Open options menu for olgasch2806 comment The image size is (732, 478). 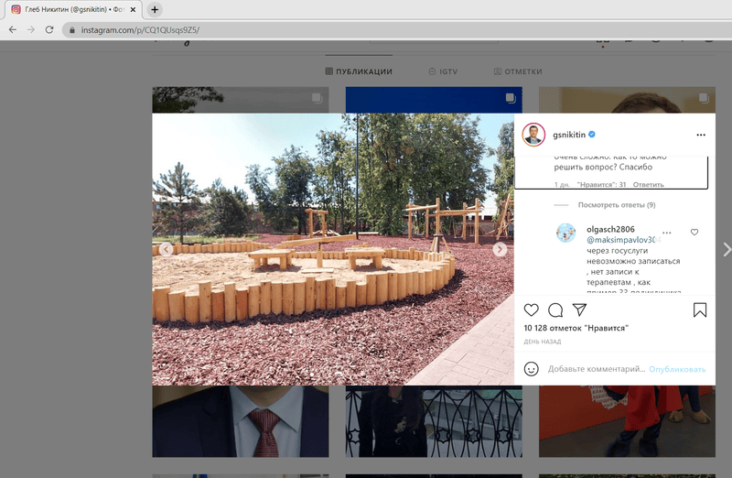[667, 233]
